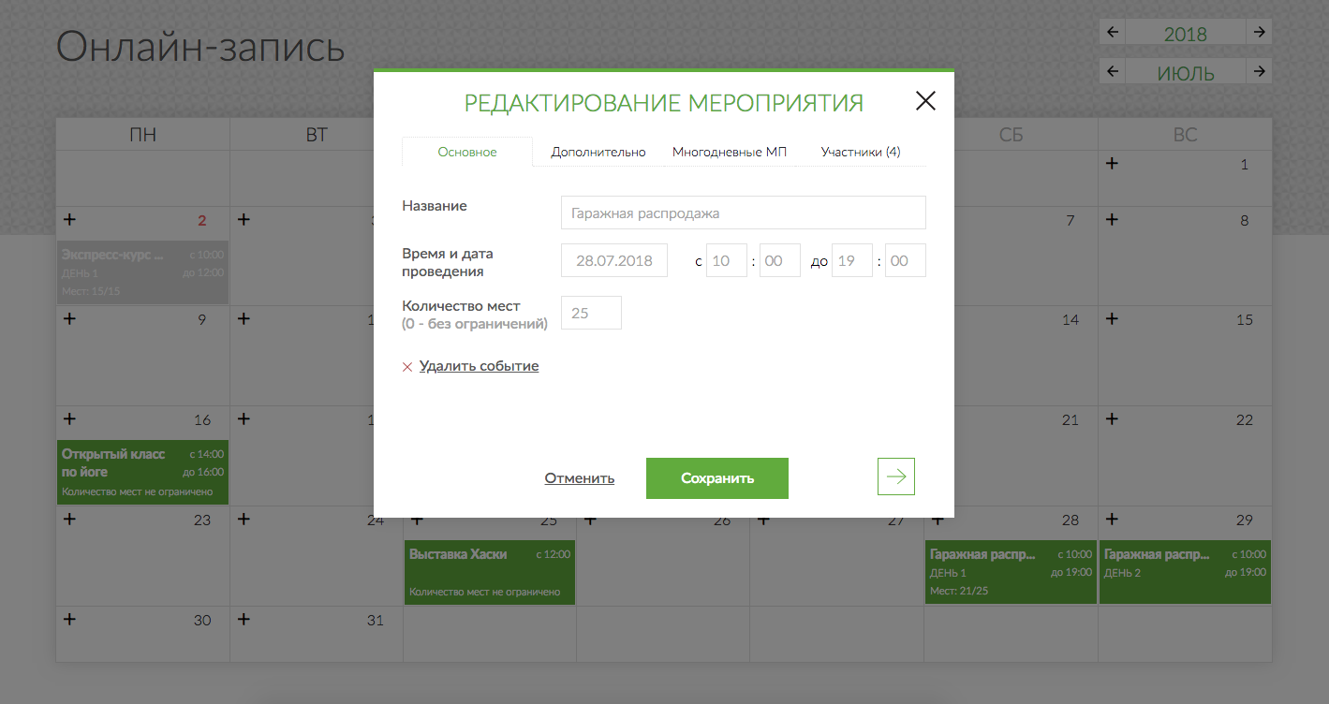Add event on July 30 plus icon
The image size is (1329, 704).
click(69, 619)
